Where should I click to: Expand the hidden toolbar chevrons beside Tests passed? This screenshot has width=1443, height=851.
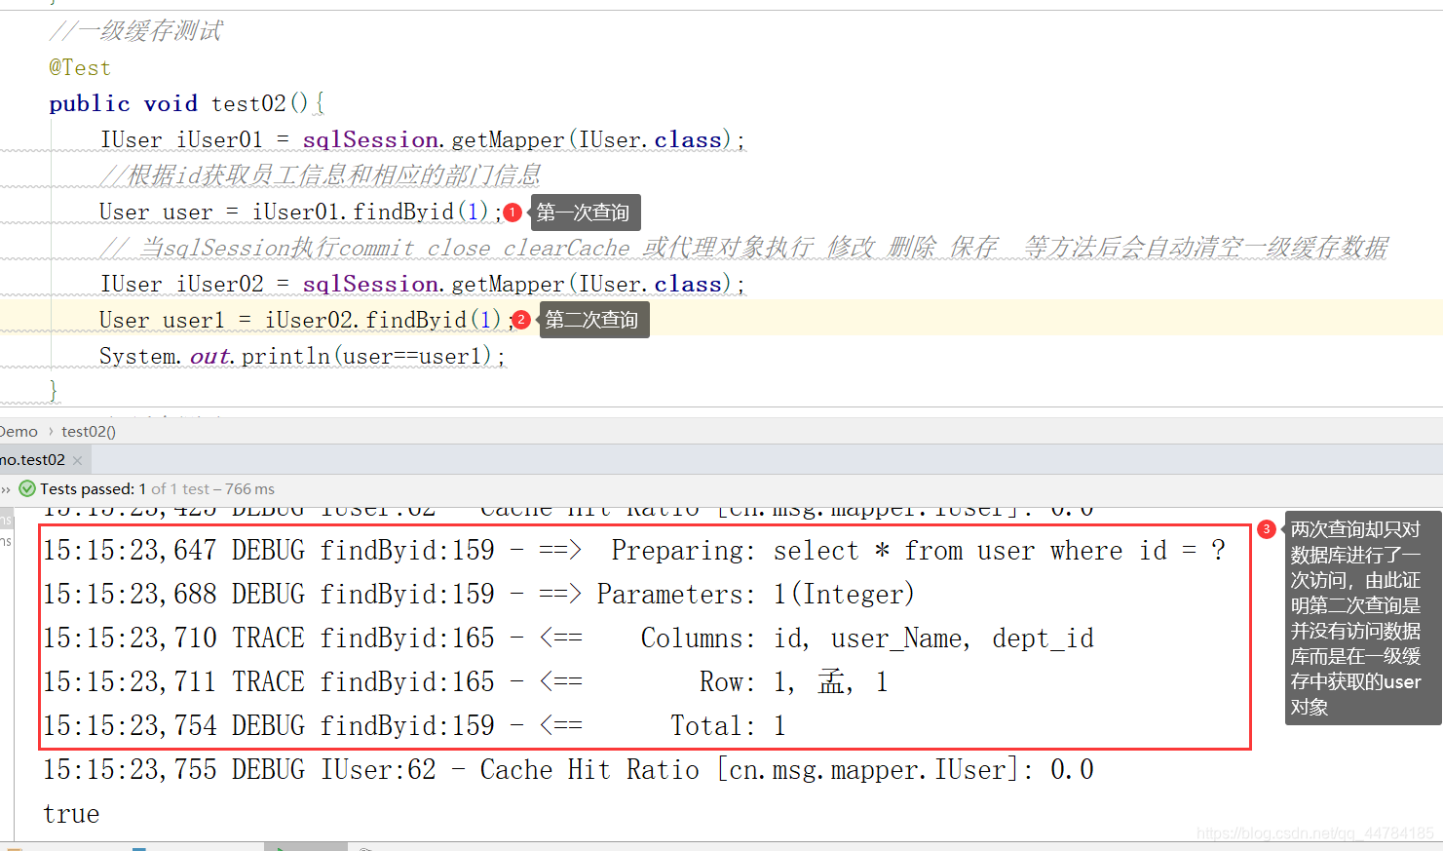click(6, 489)
